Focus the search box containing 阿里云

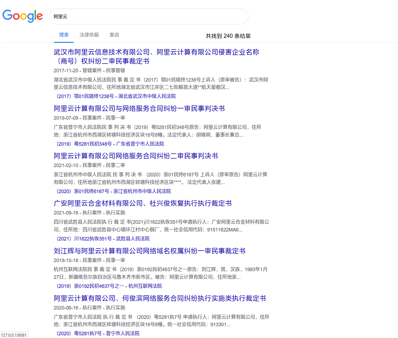tap(149, 16)
